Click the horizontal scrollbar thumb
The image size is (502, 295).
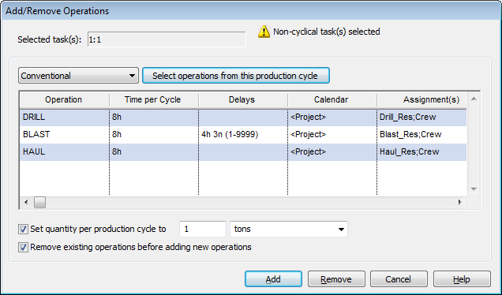pyautogui.click(x=40, y=202)
